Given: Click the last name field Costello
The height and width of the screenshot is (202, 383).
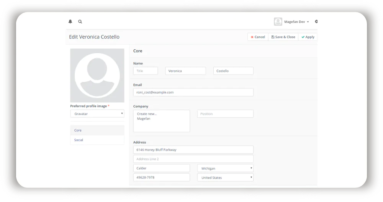Looking at the screenshot, I should pos(233,71).
